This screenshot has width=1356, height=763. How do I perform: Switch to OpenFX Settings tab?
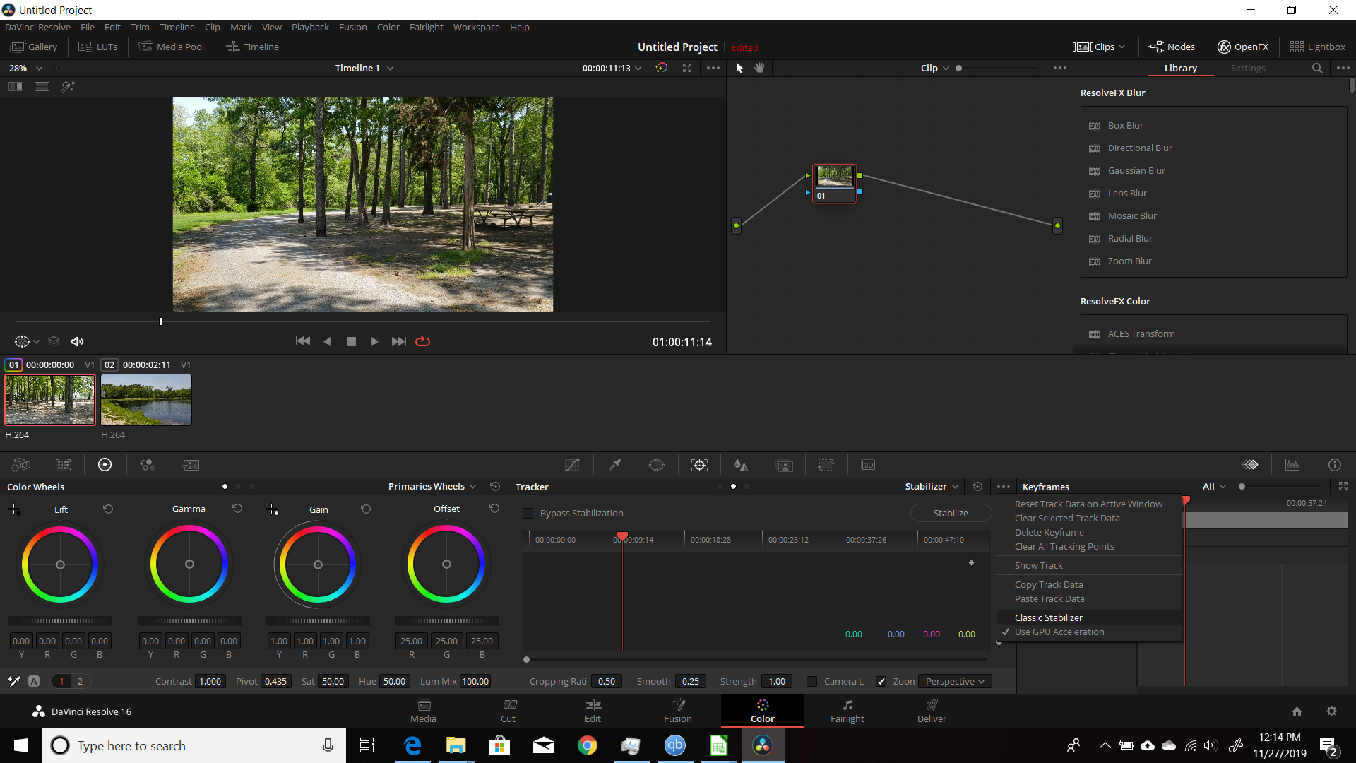pyautogui.click(x=1248, y=68)
